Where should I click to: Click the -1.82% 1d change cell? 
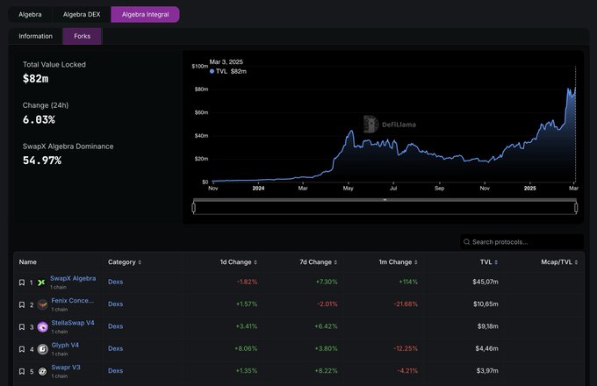click(x=247, y=282)
